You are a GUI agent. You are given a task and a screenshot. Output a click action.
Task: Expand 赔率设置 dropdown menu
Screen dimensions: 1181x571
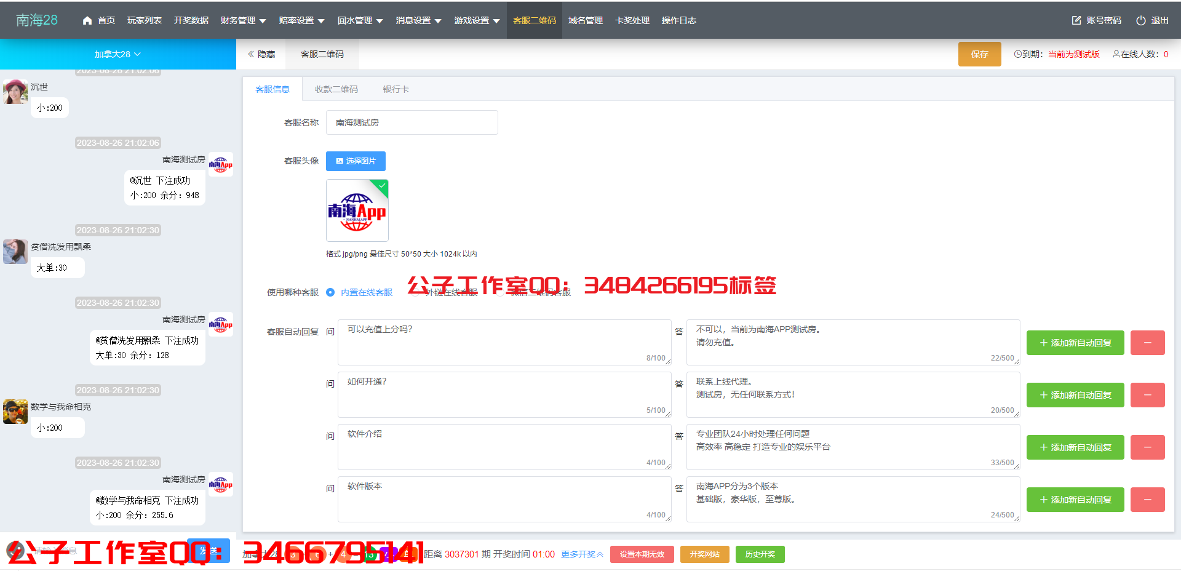point(301,20)
